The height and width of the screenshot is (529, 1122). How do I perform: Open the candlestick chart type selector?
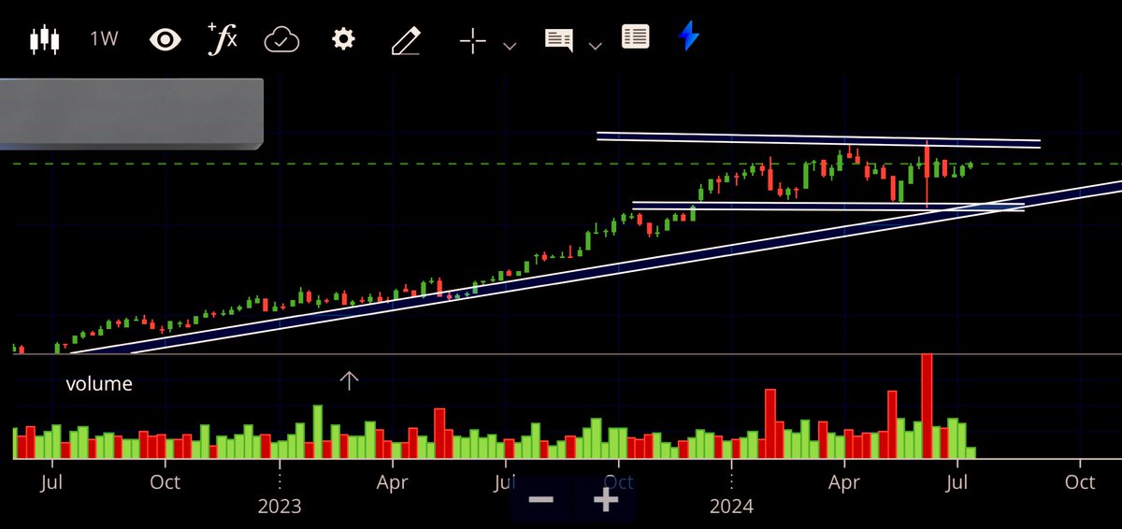coord(45,39)
